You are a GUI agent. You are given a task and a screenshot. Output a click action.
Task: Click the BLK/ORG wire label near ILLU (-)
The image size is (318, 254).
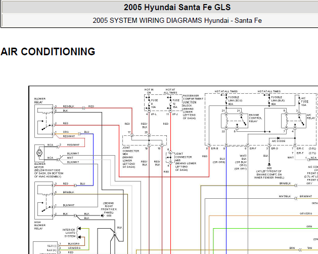(x=74, y=244)
